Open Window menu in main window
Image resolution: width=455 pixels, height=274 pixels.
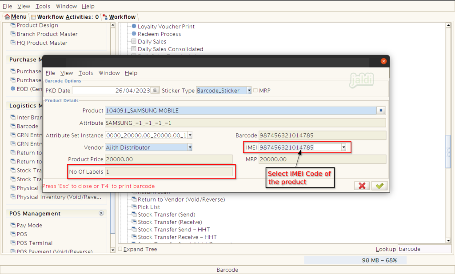(66, 6)
